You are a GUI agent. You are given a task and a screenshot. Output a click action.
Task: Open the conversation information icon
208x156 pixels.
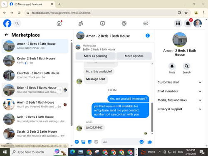pyautogui.click(x=148, y=36)
